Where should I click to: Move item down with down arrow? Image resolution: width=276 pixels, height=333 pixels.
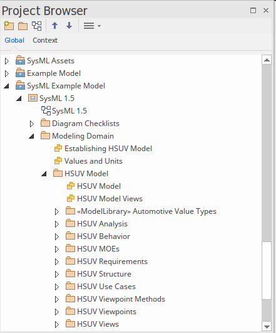tap(69, 26)
